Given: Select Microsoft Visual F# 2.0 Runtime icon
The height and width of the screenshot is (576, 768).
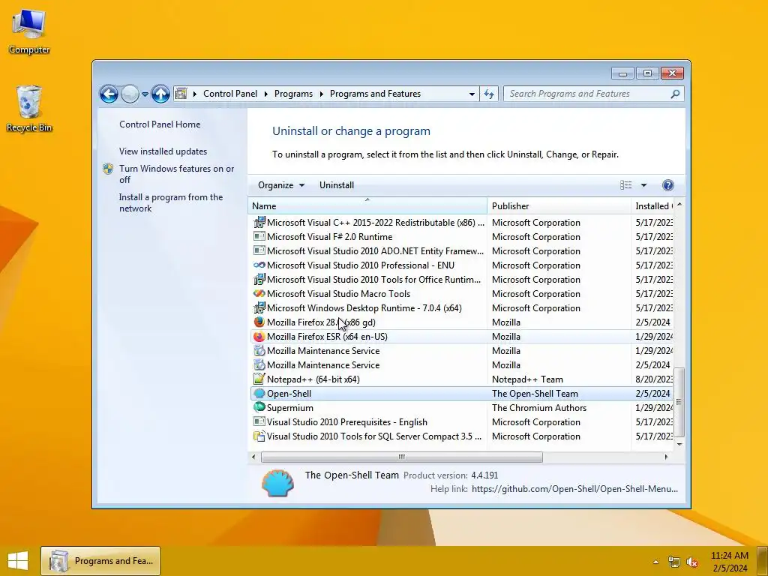Looking at the screenshot, I should (259, 236).
